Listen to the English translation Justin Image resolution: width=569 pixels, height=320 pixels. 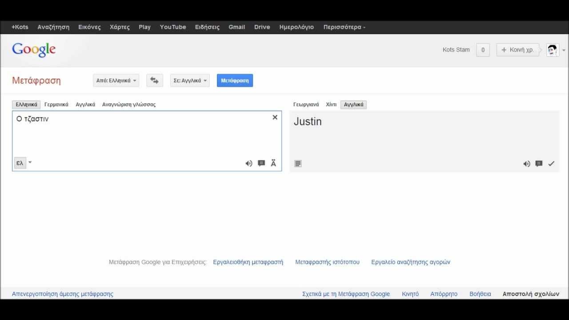[527, 164]
